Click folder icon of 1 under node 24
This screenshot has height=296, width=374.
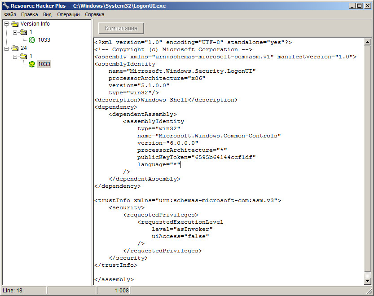coord(23,56)
